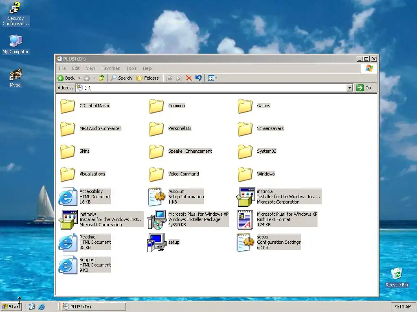
Task: Click the Voice Command folder name
Action: click(x=184, y=174)
